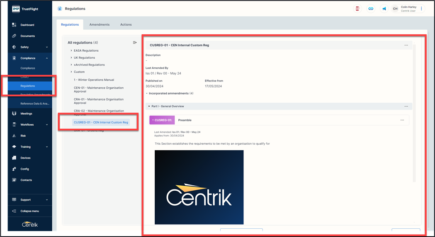435x237 pixels.
Task: Open Compliance submenu item
Action: pyautogui.click(x=28, y=68)
